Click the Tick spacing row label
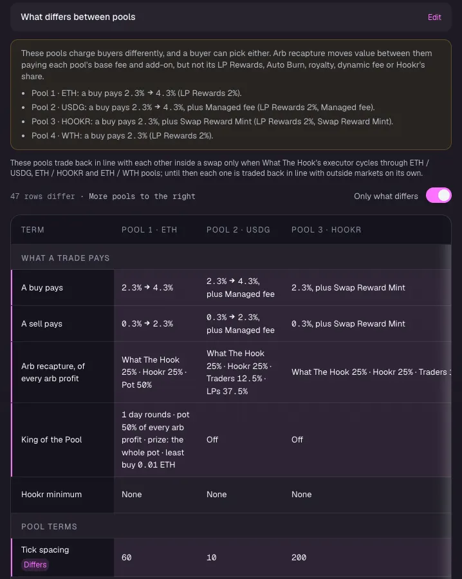 (x=45, y=550)
